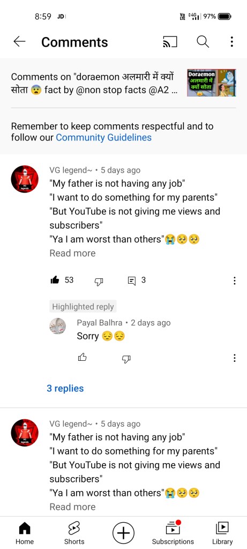Toggle like on the comment with 53 likes
Viewport: 247px width, 549px height.
point(55,280)
